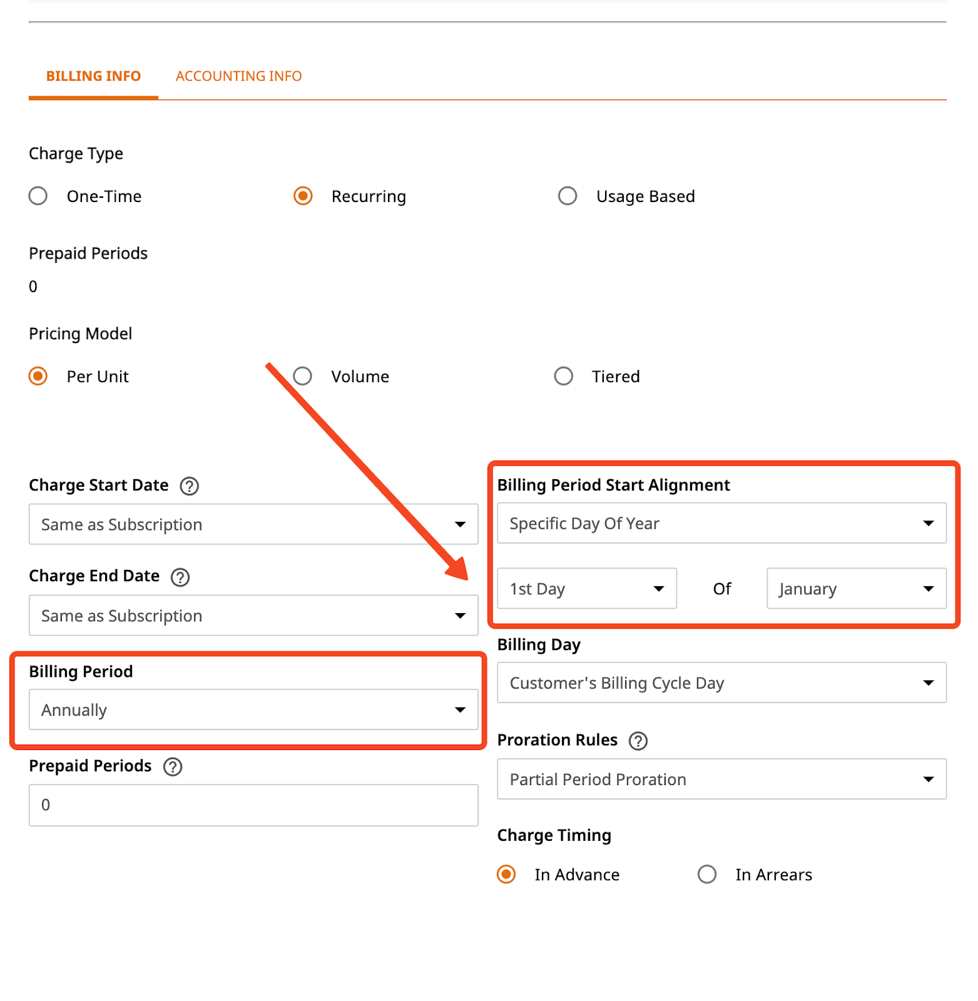Open the January month dropdown
Viewport: 978px width, 1001px height.
pyautogui.click(x=857, y=589)
